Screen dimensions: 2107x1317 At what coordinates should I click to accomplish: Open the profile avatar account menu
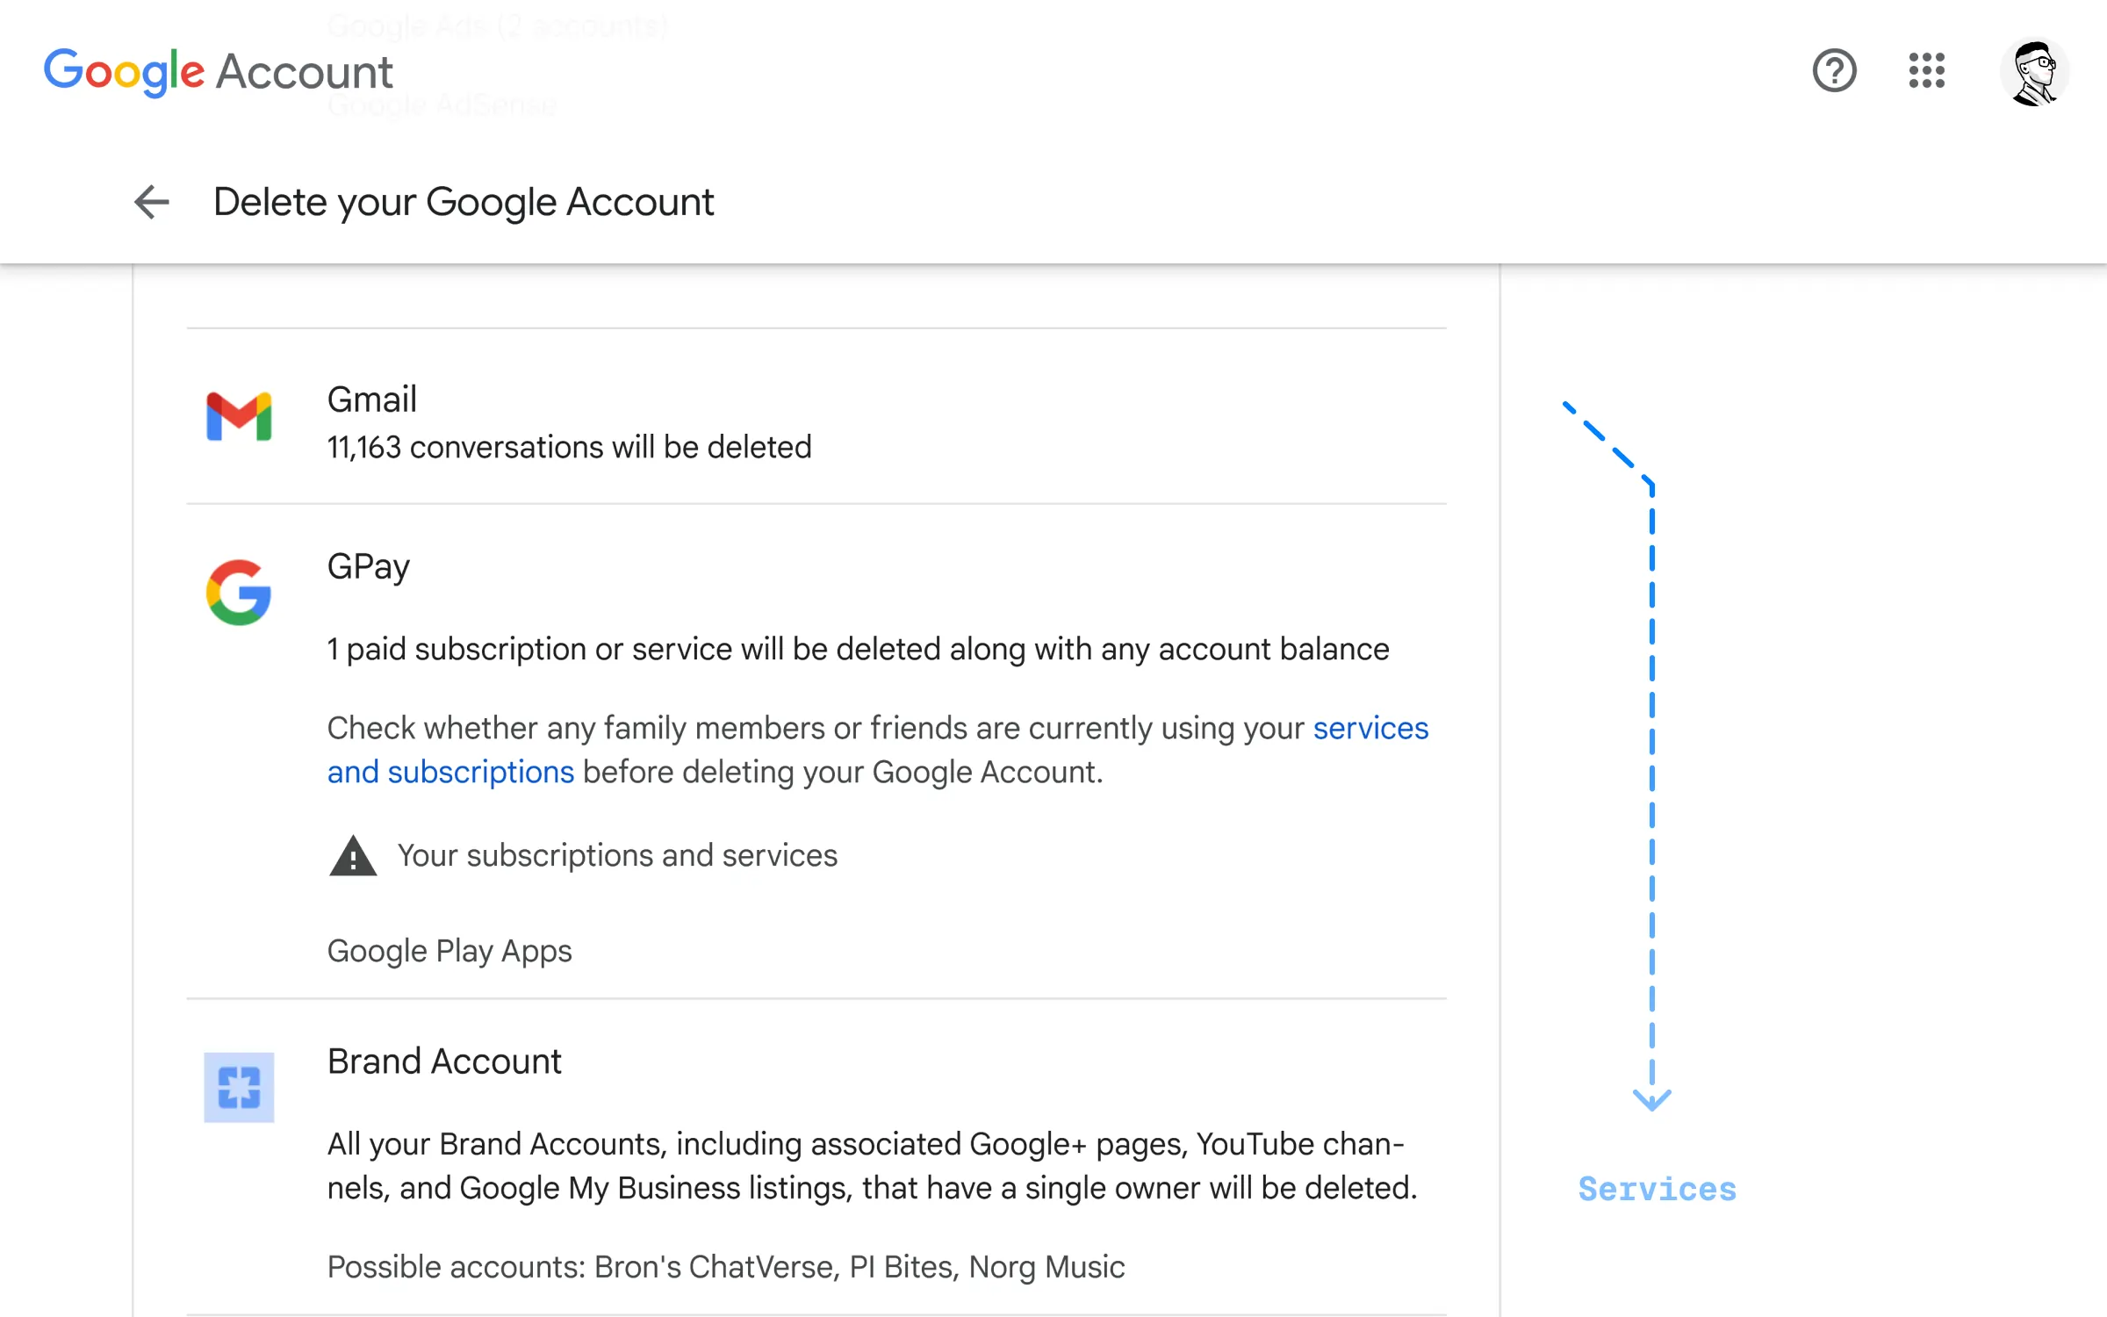click(x=2034, y=72)
